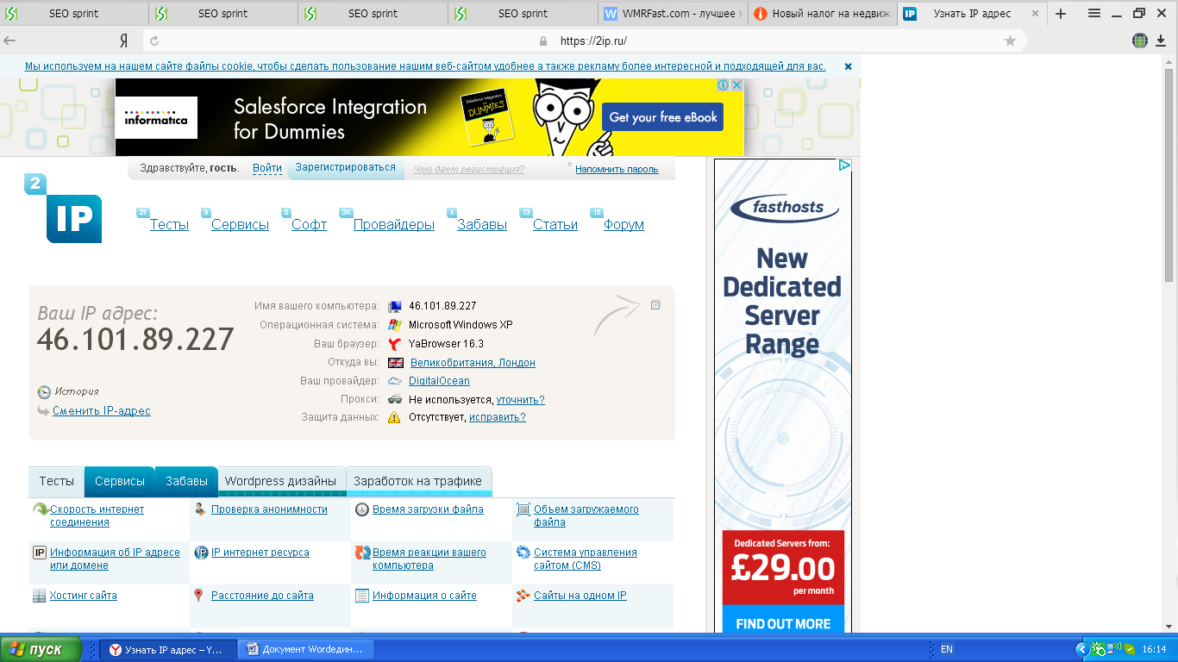Open the Великобритания, Лондон location link
Image resolution: width=1178 pixels, height=662 pixels.
473,363
